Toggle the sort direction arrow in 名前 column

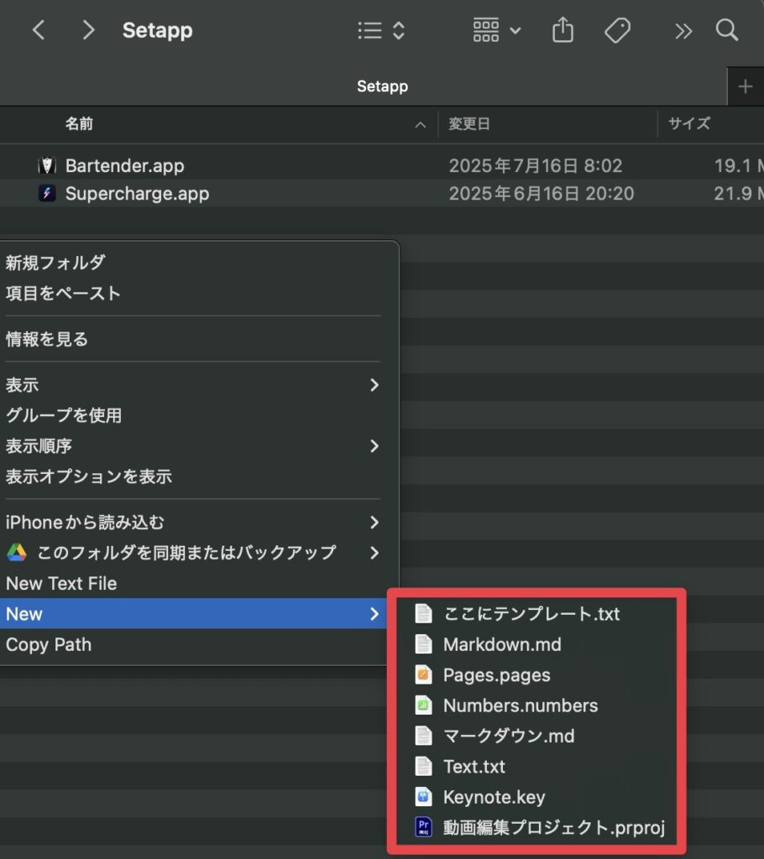[x=420, y=125]
